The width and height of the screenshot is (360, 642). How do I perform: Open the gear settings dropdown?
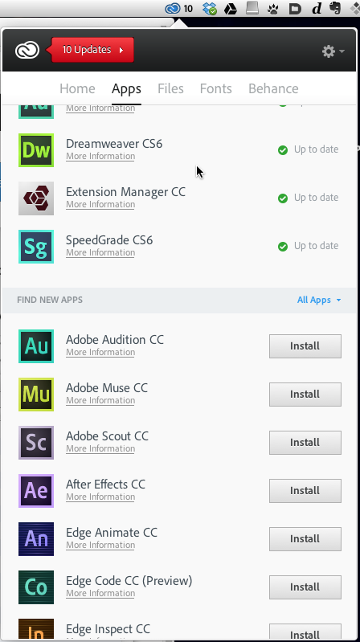(x=333, y=51)
